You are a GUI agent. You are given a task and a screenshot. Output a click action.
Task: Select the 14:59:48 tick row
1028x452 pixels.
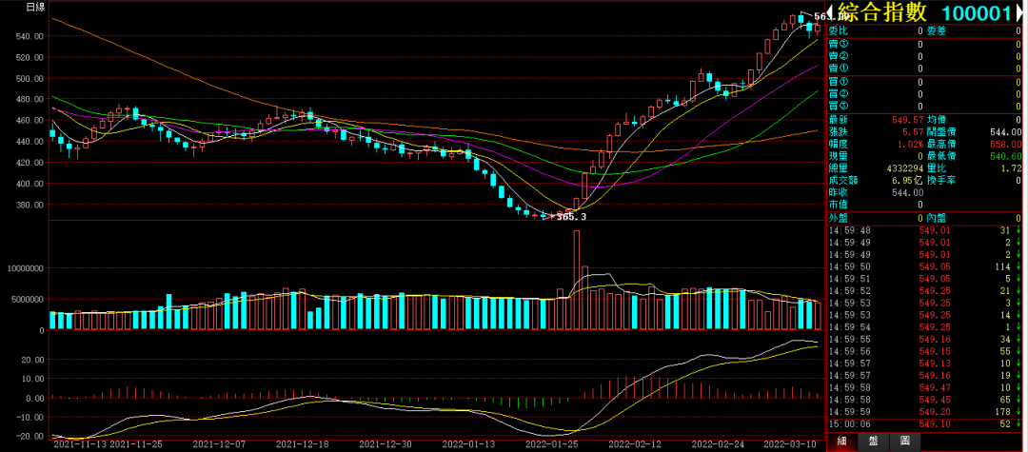(924, 230)
